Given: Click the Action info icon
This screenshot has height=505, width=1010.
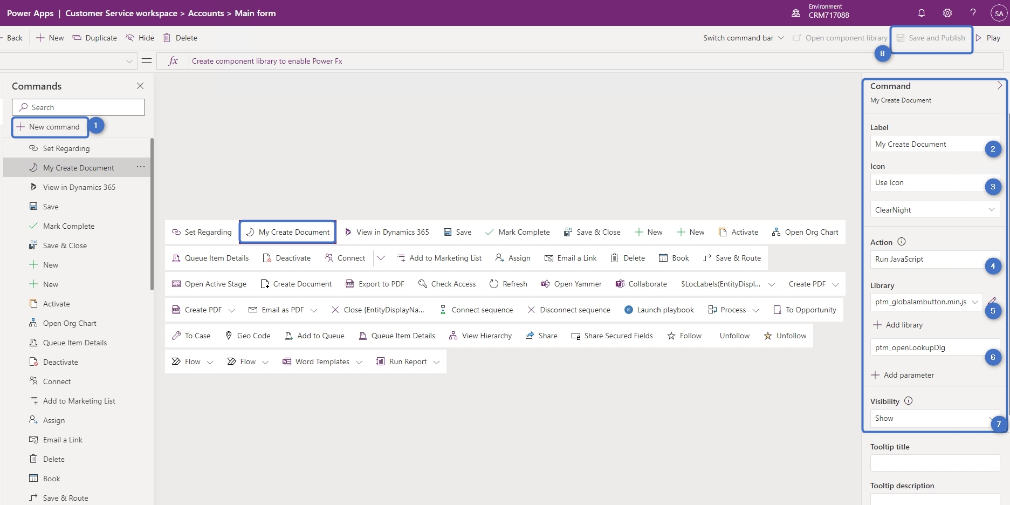Looking at the screenshot, I should (902, 242).
